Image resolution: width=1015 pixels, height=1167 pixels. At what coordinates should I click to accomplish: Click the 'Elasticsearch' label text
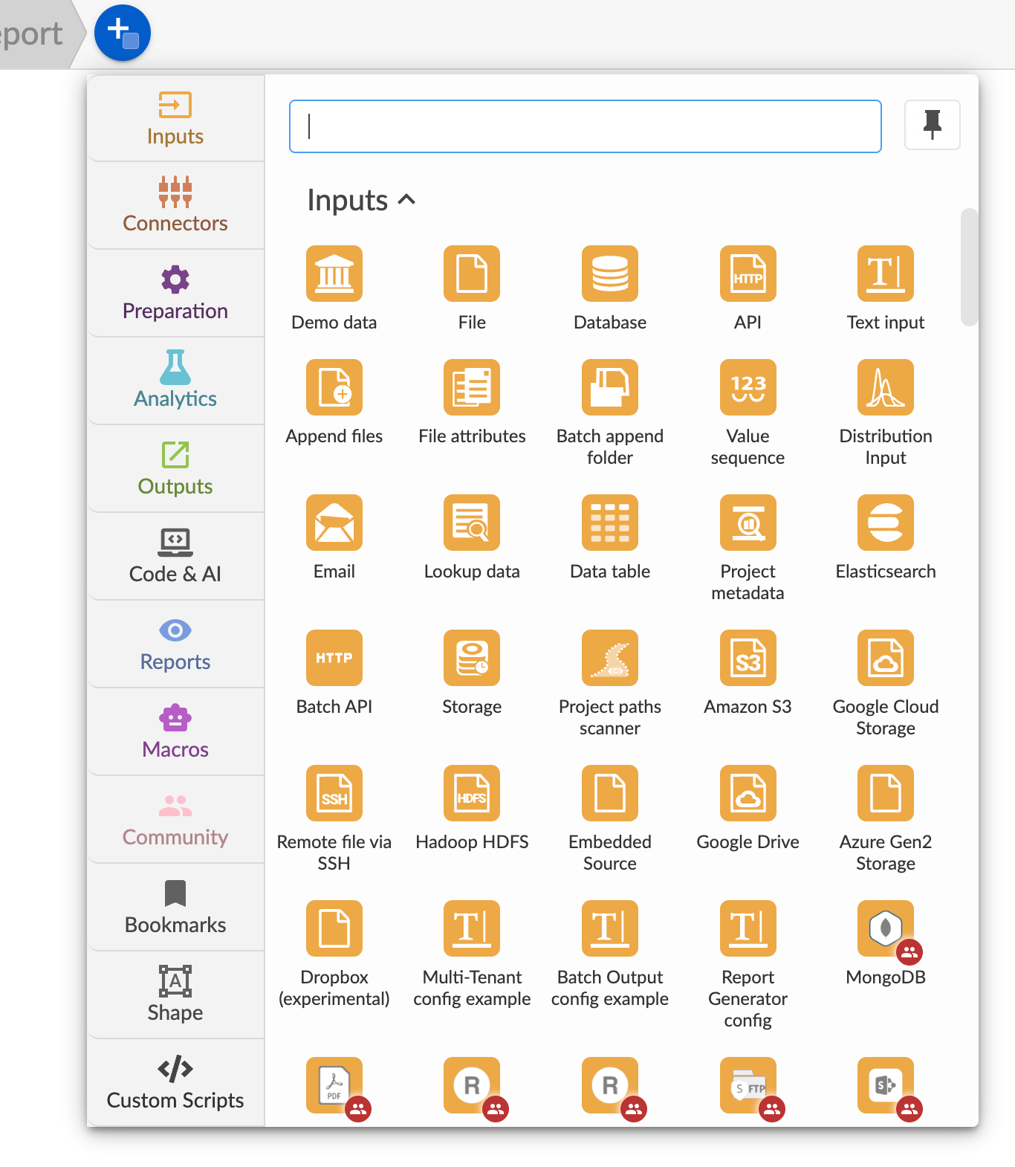click(x=886, y=571)
